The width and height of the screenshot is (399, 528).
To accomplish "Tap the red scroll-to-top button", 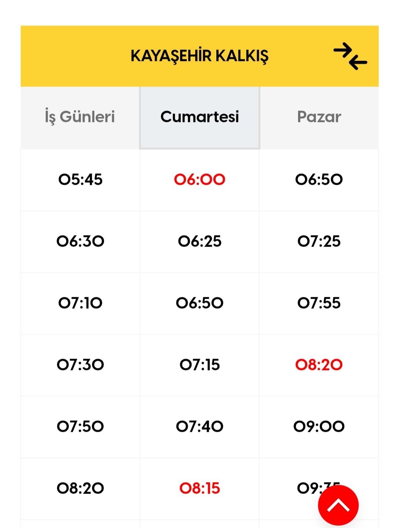I will click(338, 505).
